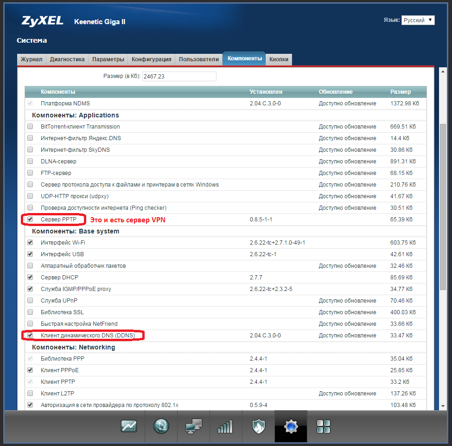Click Доступно обновление for Клиент L2TP

coord(347,393)
